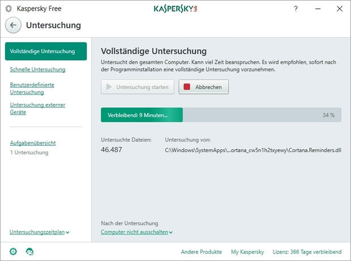
Task: Click Lizenz: 366 Tage verbleibend
Action: click(x=307, y=252)
